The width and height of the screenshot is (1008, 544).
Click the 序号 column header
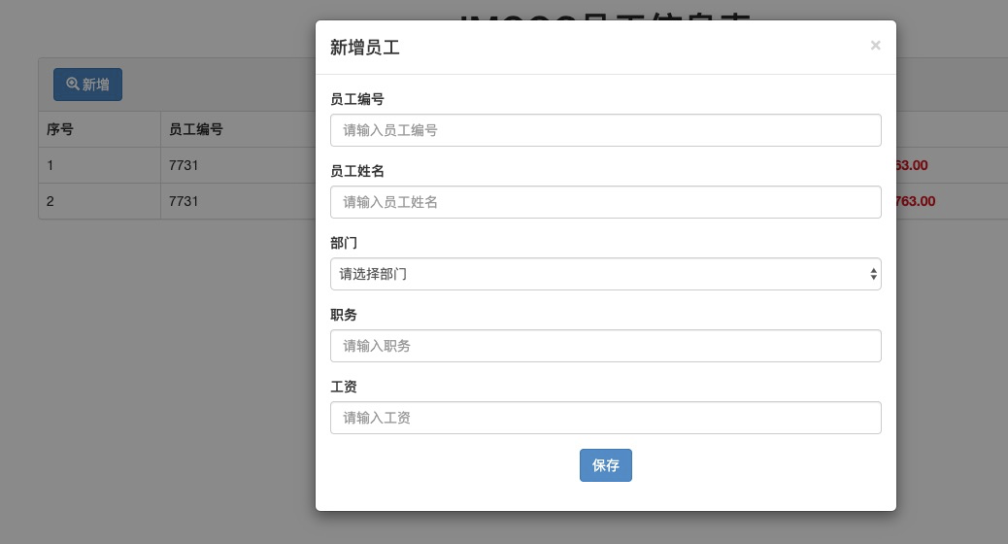coord(60,129)
